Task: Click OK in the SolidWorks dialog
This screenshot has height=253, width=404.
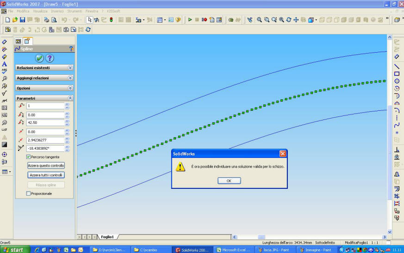Action: point(229,181)
